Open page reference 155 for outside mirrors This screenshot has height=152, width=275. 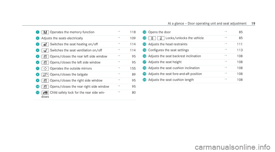click(x=133, y=68)
